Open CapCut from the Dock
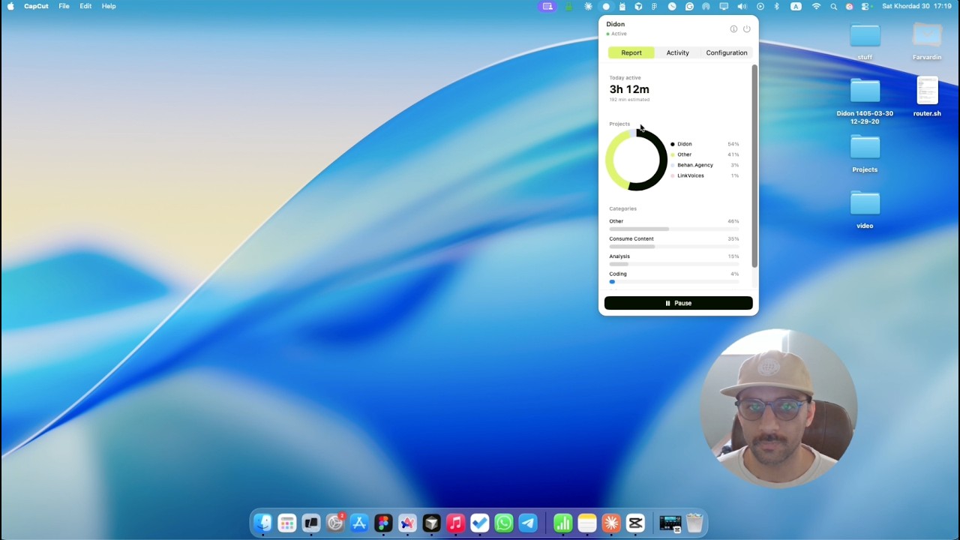Image resolution: width=960 pixels, height=540 pixels. (635, 523)
